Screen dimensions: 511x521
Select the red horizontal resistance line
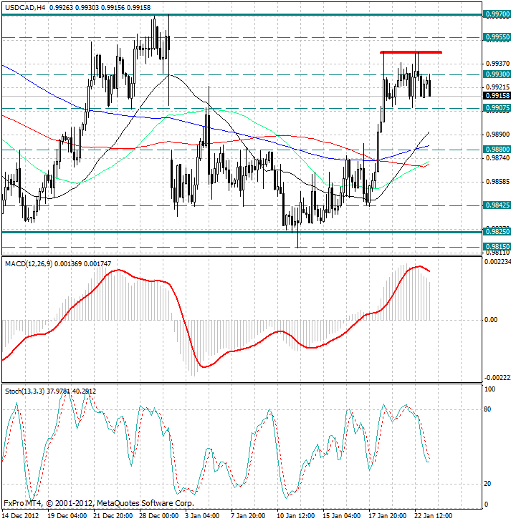coord(411,52)
